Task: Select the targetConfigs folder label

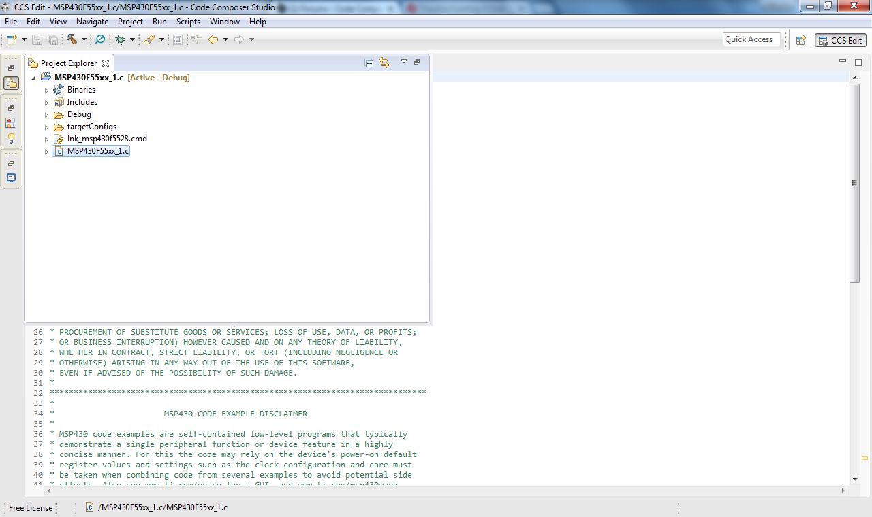Action: (x=91, y=127)
